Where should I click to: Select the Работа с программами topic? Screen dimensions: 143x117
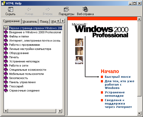[x=24, y=45]
